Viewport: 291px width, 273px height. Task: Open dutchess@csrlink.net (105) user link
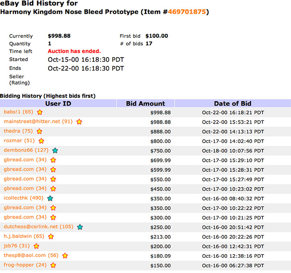[39, 227]
